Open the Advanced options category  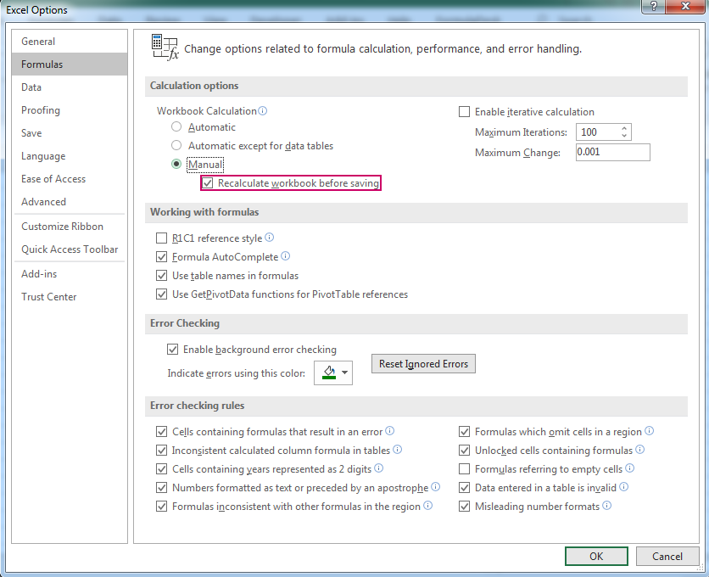70,202
